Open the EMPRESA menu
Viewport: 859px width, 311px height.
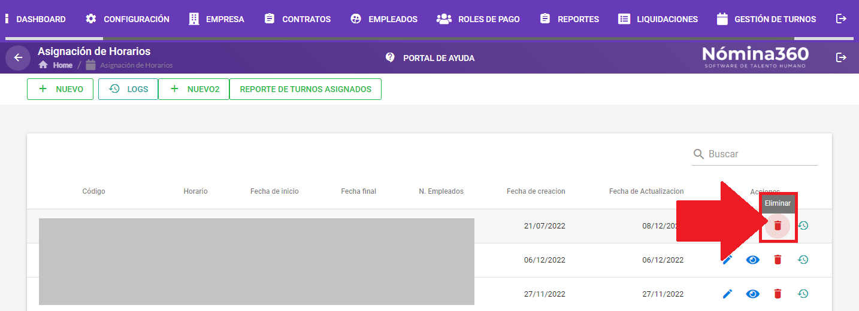tap(216, 19)
